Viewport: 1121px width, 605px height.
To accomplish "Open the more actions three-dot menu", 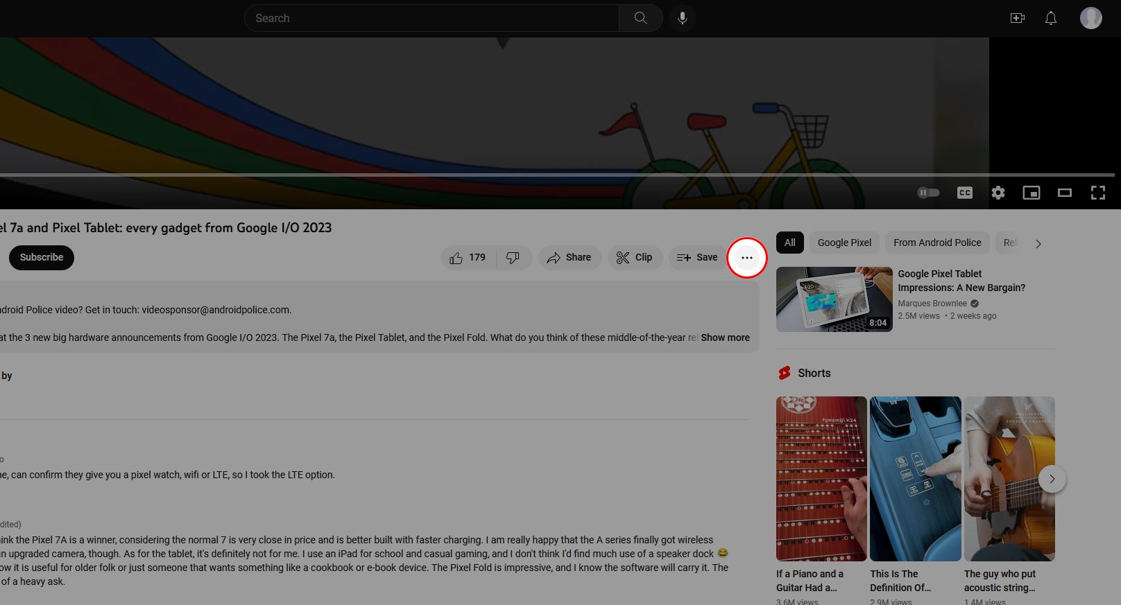I will point(747,258).
